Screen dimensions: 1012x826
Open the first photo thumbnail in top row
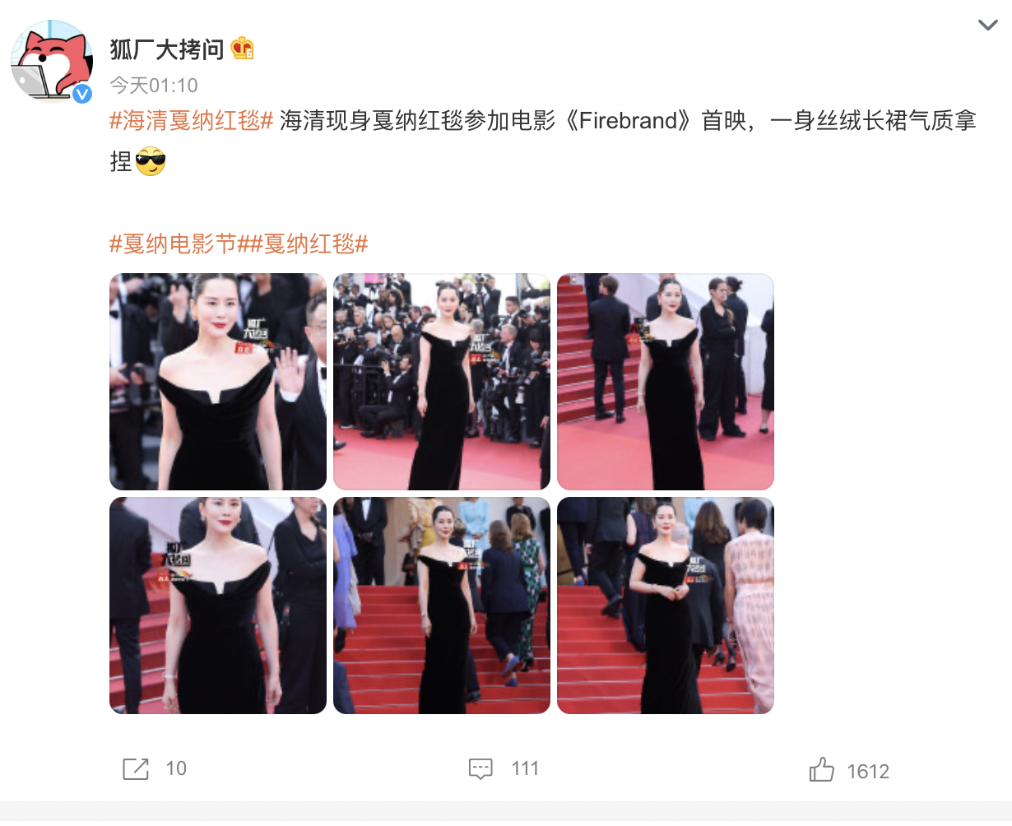(218, 382)
